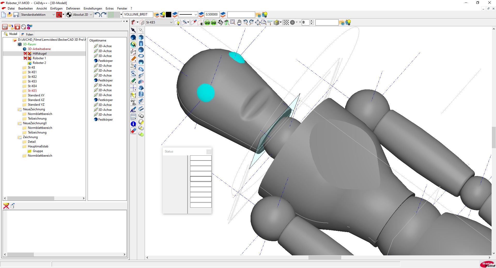The height and width of the screenshot is (268, 496).
Task: Select the cylinder solid tool
Action: tap(141, 44)
